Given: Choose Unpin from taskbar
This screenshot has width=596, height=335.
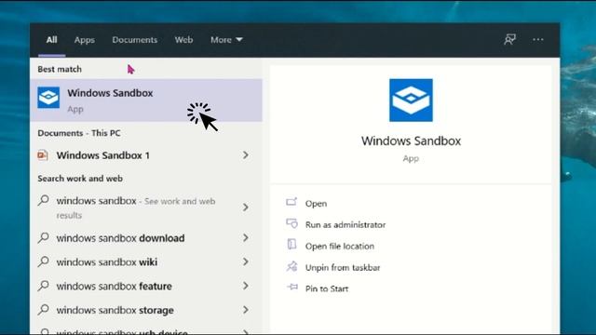Looking at the screenshot, I should pos(343,267).
